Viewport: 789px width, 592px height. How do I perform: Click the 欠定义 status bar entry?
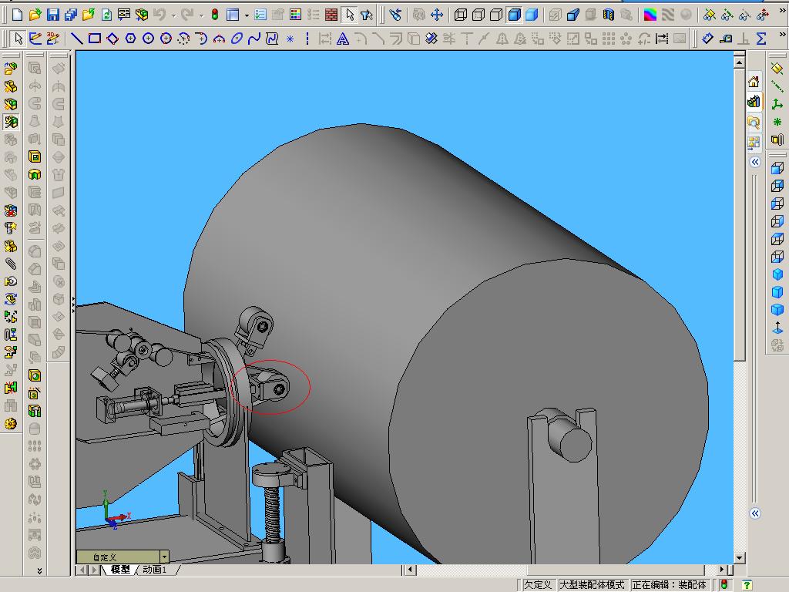click(x=537, y=584)
